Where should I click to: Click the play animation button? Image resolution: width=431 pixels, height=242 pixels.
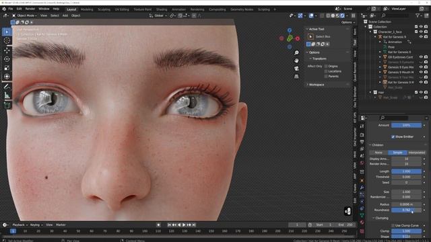pos(184,225)
